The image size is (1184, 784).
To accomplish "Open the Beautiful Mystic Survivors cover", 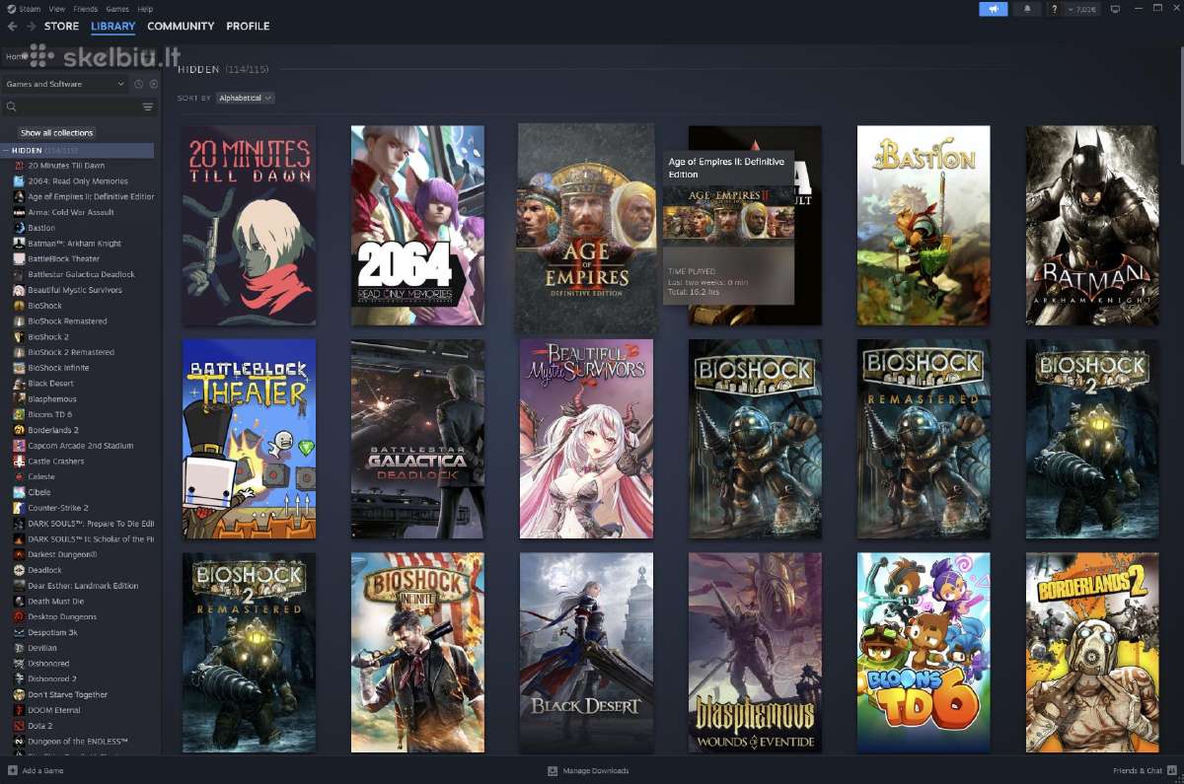I will click(586, 439).
